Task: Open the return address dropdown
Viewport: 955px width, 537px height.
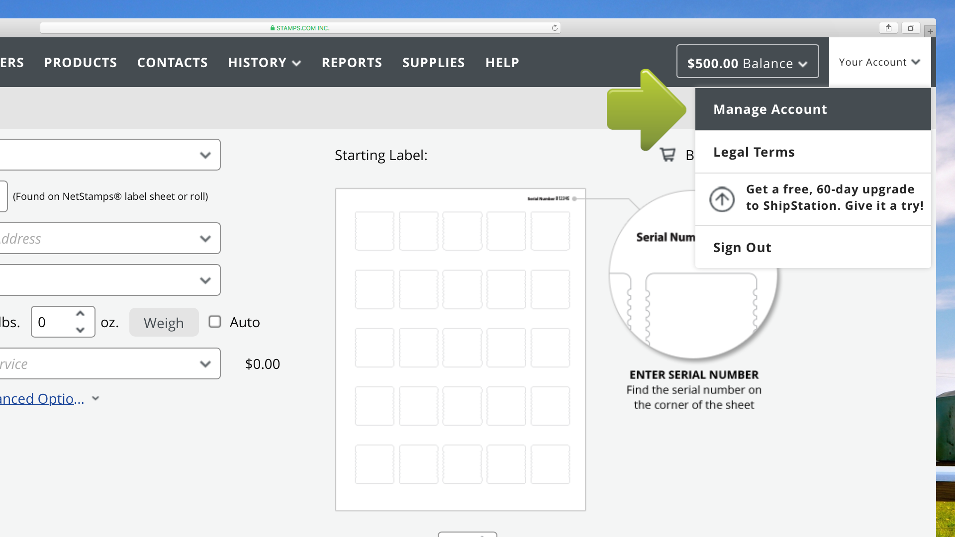Action: point(110,238)
